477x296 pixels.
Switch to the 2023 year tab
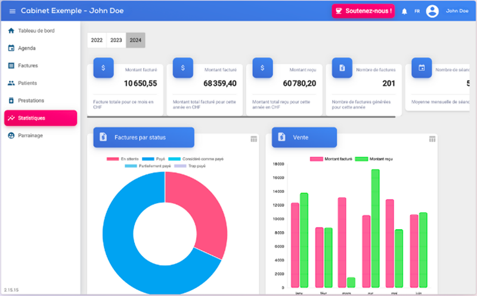click(116, 40)
